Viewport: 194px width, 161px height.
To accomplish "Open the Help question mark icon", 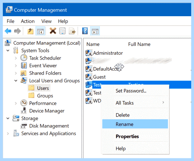I will point(85,31).
